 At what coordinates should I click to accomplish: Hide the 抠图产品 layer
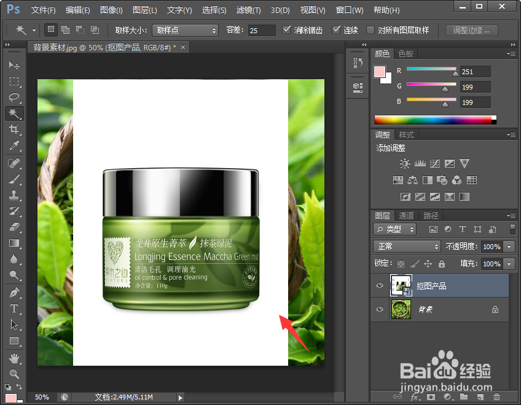pos(380,285)
